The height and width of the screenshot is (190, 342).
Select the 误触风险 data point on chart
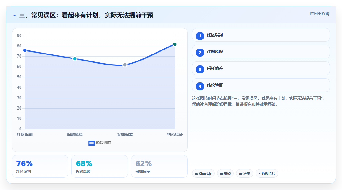click(75, 59)
